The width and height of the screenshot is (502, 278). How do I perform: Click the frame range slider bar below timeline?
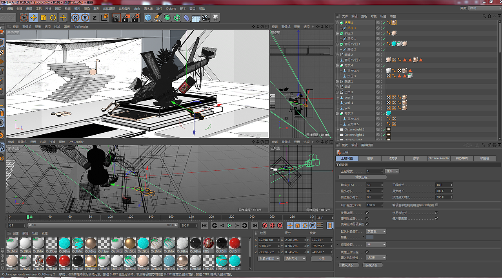102,226
